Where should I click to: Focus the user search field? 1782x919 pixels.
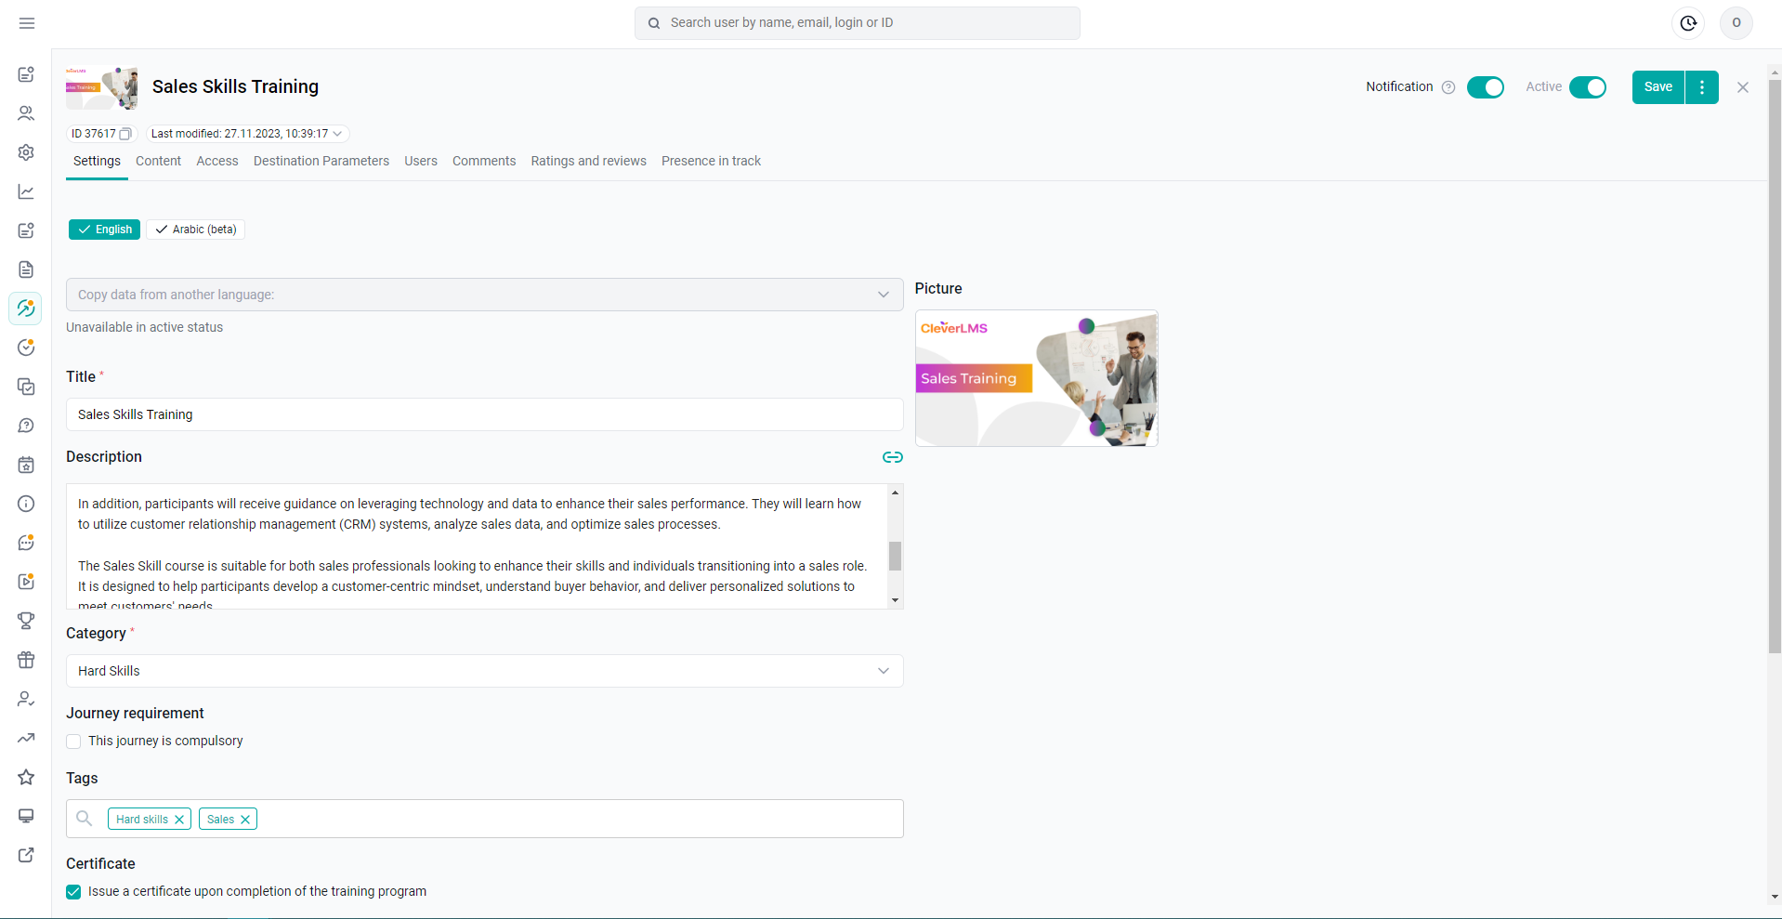(x=858, y=23)
